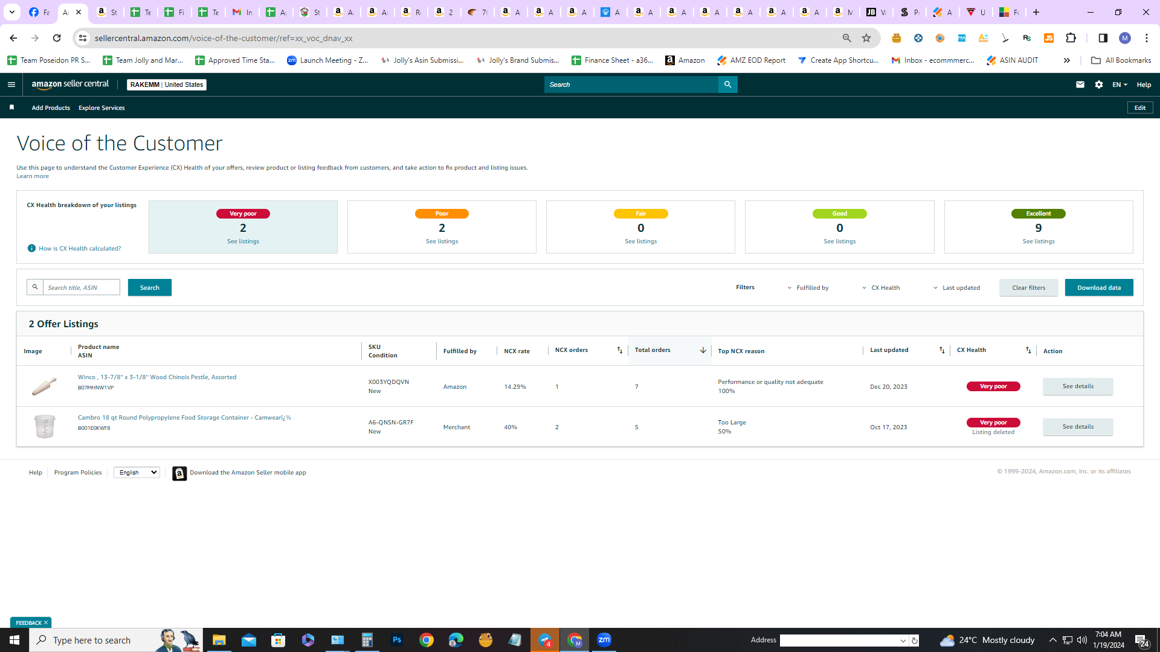
Task: Open the Explore Services menu item
Action: (101, 107)
